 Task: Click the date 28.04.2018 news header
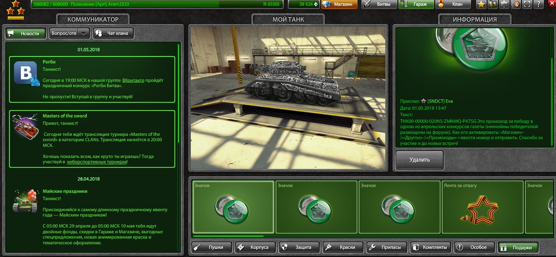pos(89,179)
